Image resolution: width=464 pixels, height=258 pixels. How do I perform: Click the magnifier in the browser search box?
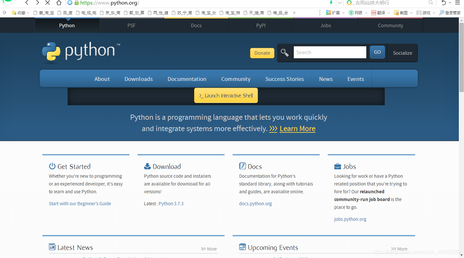point(431,3)
